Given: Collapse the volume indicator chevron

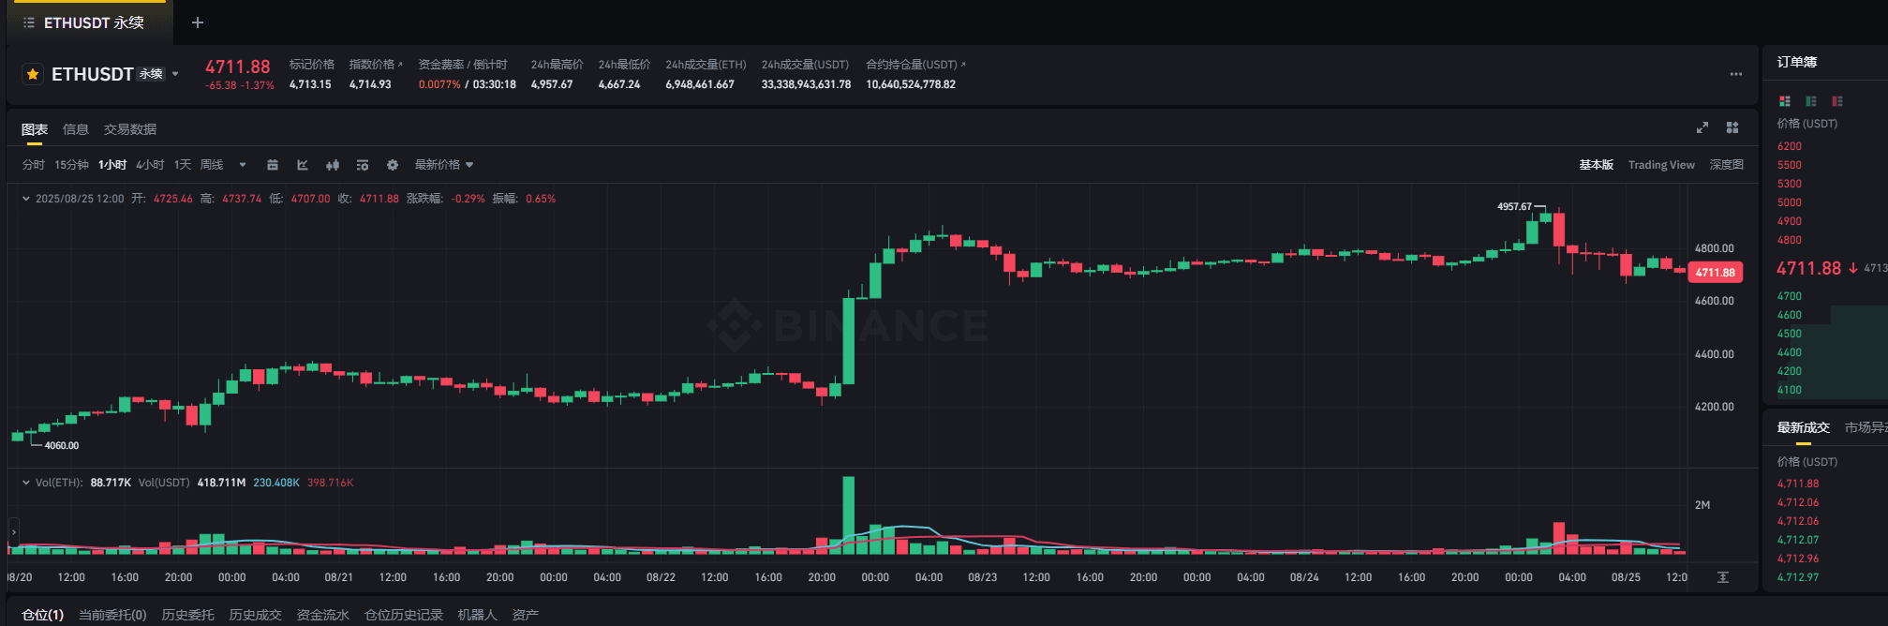Looking at the screenshot, I should pos(26,483).
